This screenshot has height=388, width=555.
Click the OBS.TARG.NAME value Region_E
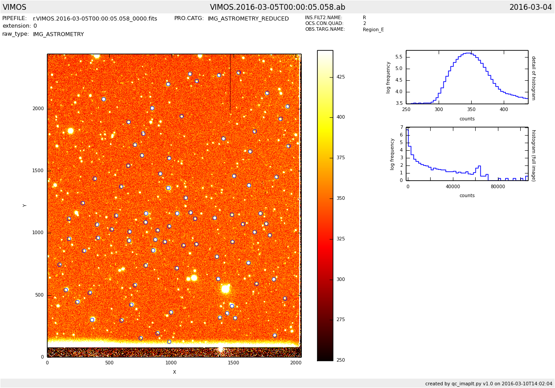pos(373,30)
